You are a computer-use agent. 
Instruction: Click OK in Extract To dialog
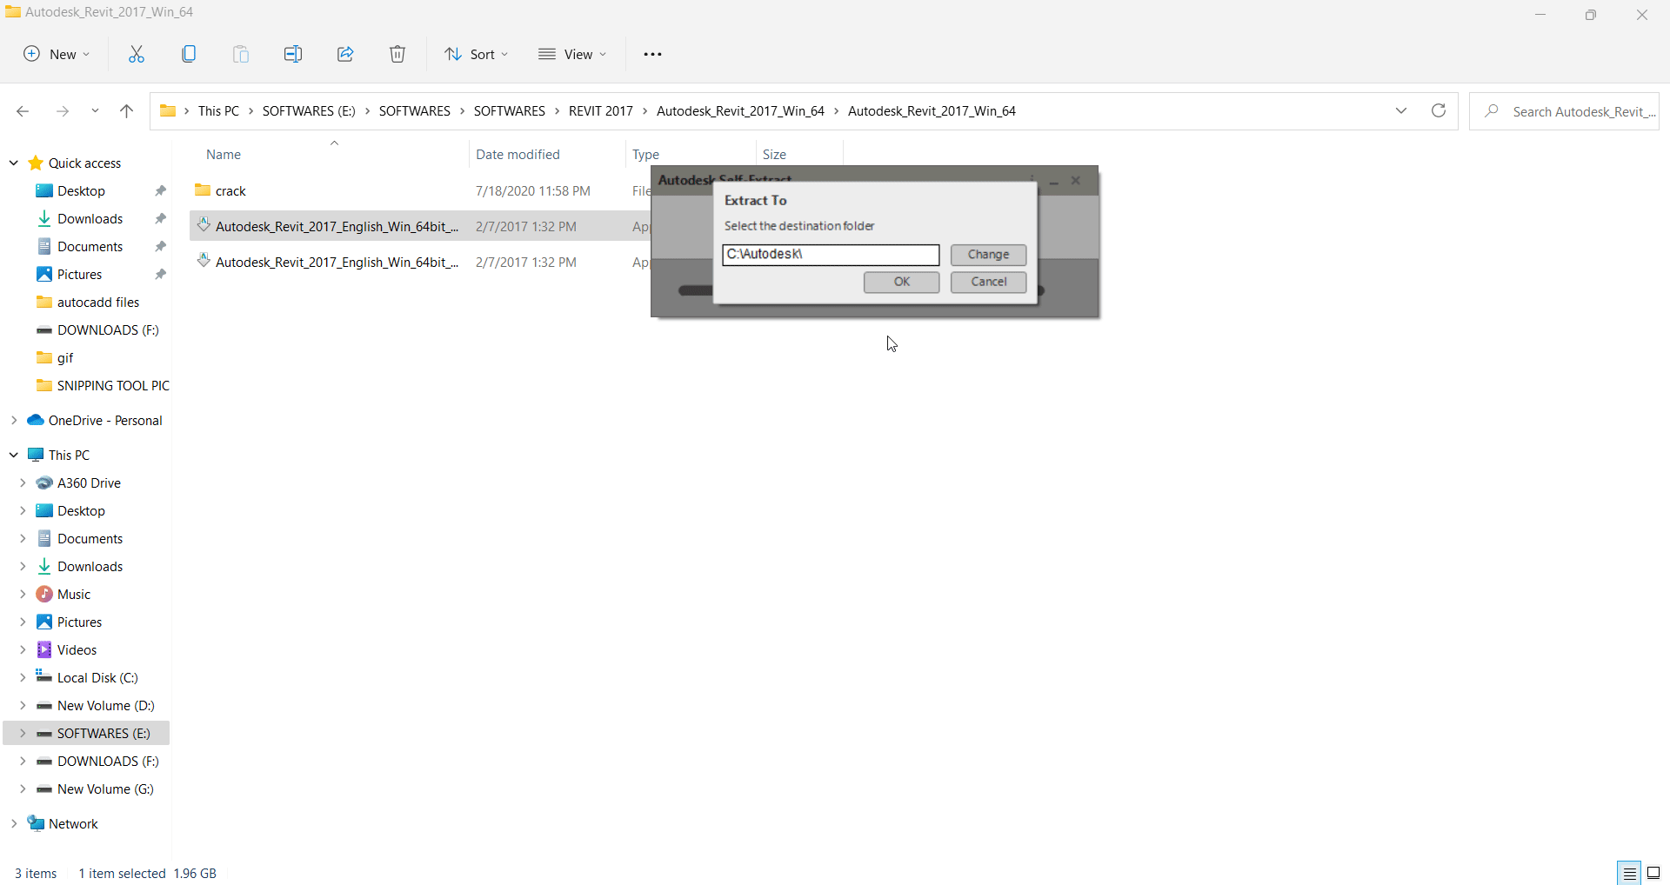coord(901,282)
